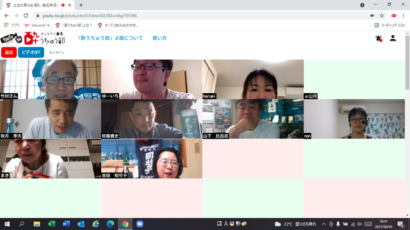Expand hidden system tray icons
The image size is (410, 230).
[x=324, y=224]
